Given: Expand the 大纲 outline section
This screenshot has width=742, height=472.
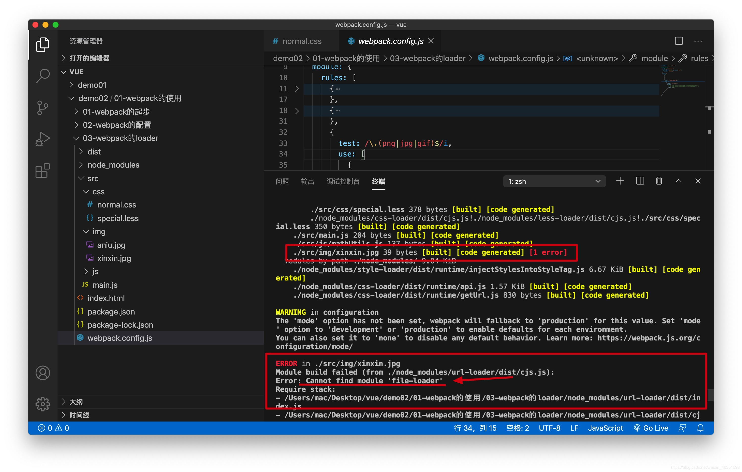Looking at the screenshot, I should pos(161,402).
